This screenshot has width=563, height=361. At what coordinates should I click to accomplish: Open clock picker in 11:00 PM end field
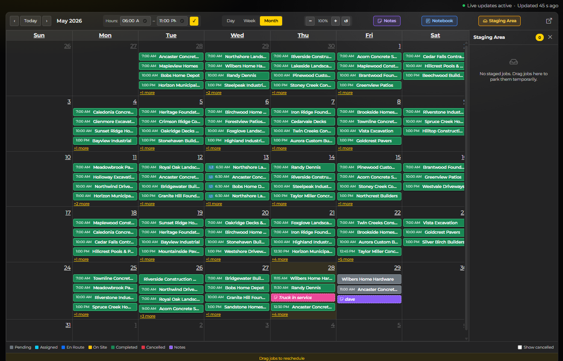tap(182, 21)
